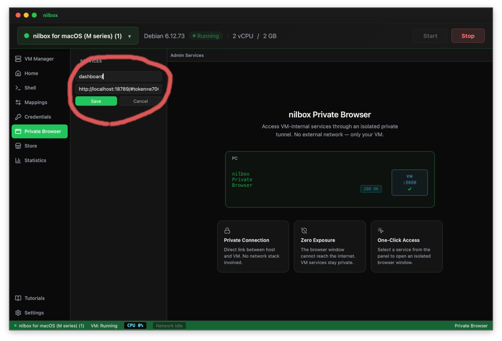Cancel adding the new service
The height and width of the screenshot is (341, 502).
pos(140,101)
